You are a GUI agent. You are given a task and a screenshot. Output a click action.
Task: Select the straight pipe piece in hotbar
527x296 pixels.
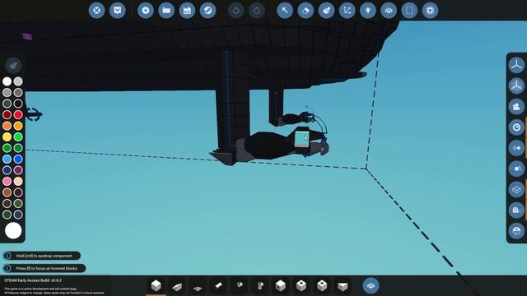coord(218,286)
